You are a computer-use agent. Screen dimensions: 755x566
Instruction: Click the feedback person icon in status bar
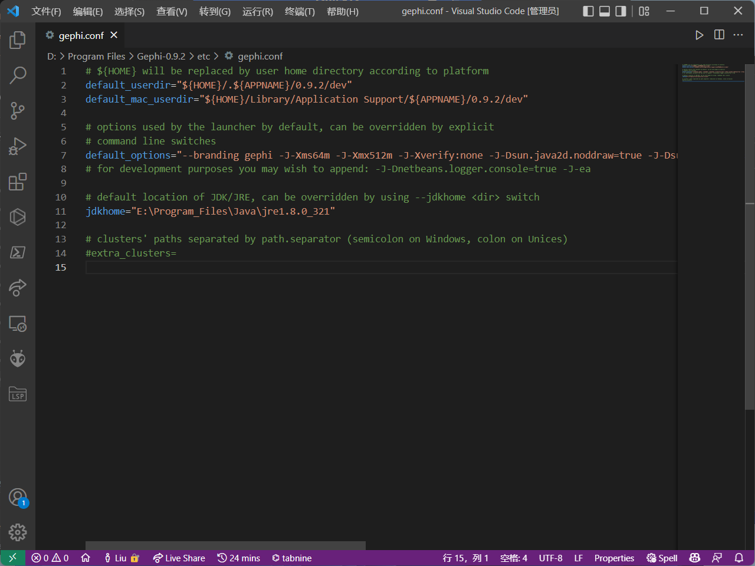717,558
